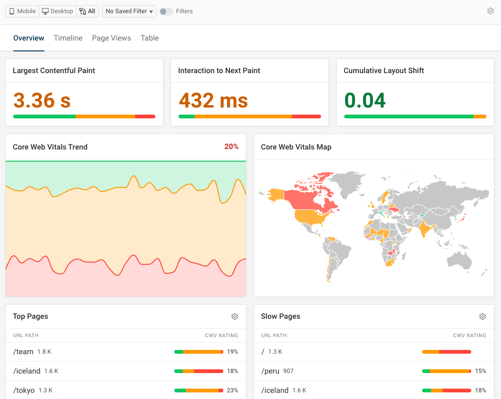Click the Core Web Vitals Trend 20% value
The height and width of the screenshot is (399, 501).
[x=231, y=147]
